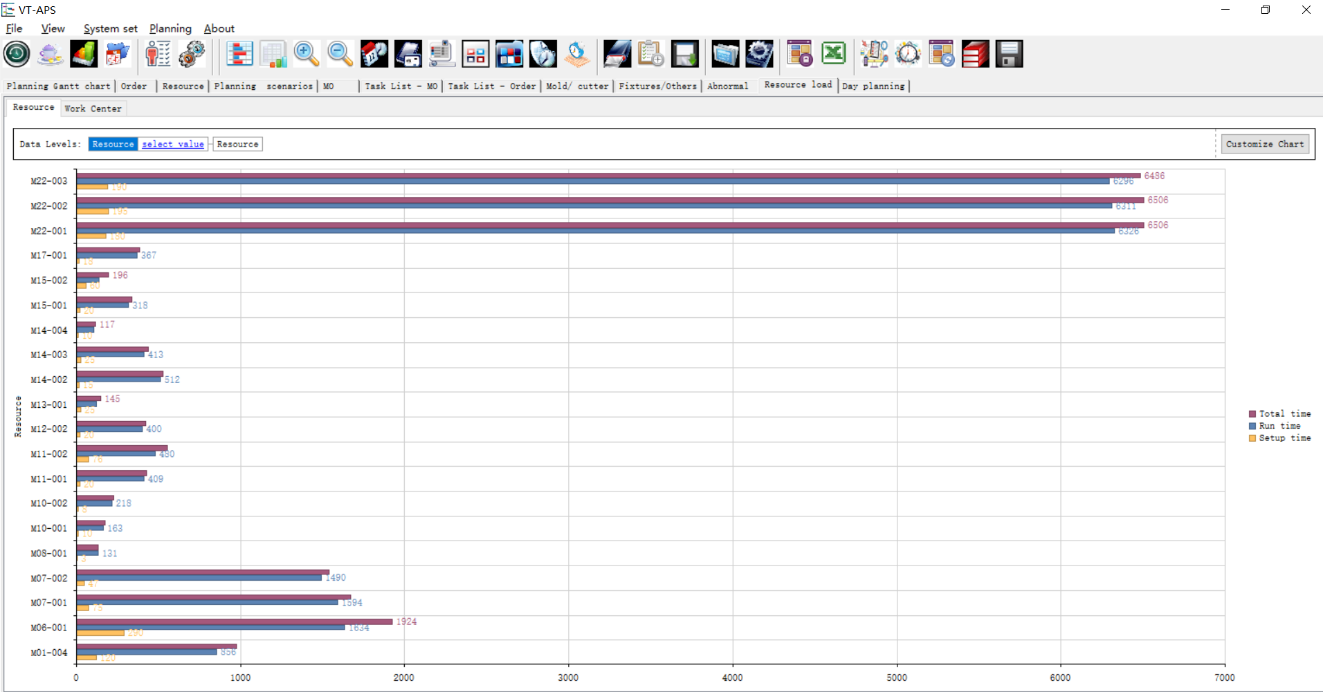Click the colorful clock timer icon
The height and width of the screenshot is (692, 1323).
pos(908,54)
